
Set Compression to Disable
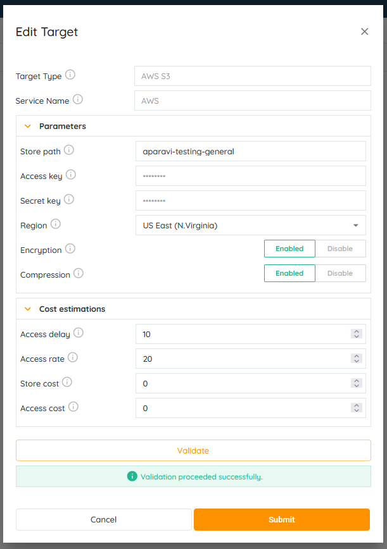(x=340, y=273)
